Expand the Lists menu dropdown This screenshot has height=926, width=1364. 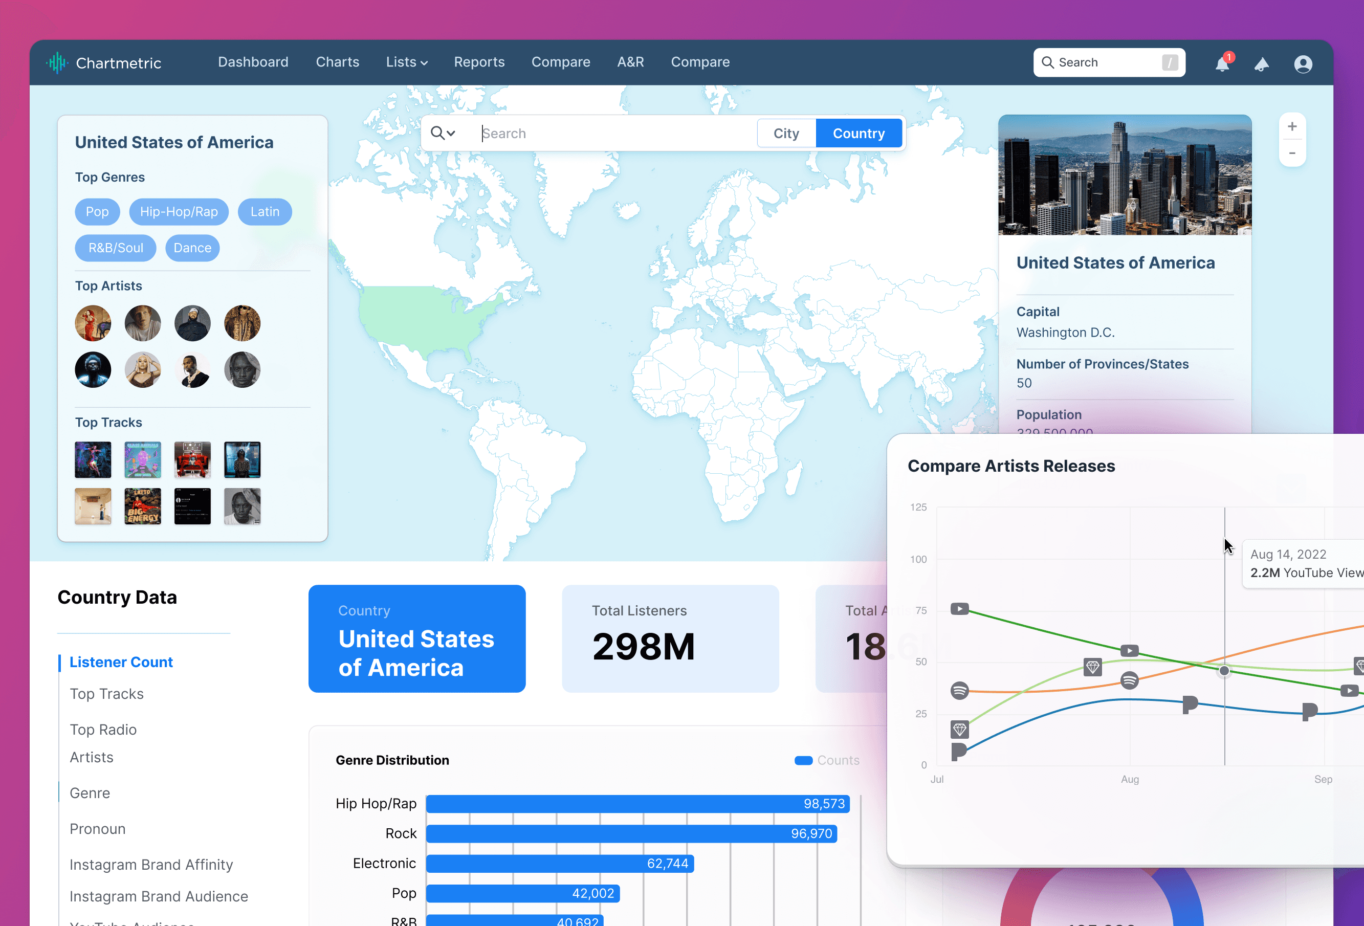(x=406, y=62)
